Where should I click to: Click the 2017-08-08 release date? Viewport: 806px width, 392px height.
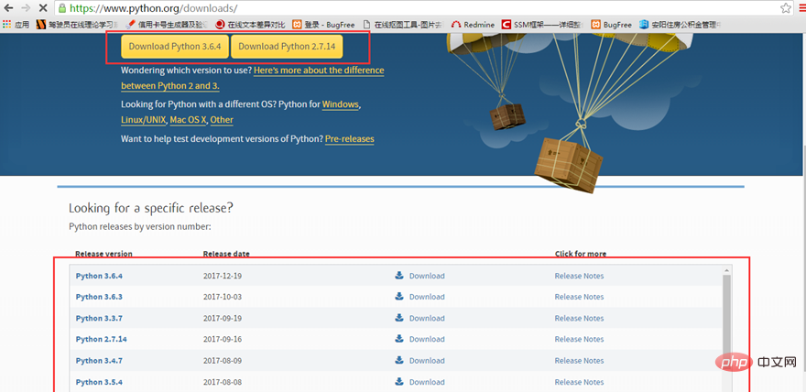coord(223,382)
